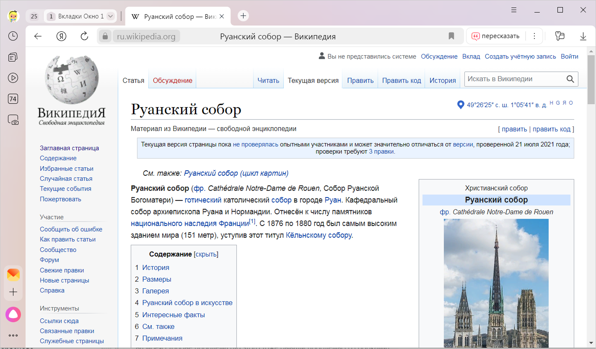Click the screenshot camera icon in sidebar
Image resolution: width=596 pixels, height=349 pixels.
tap(13, 120)
